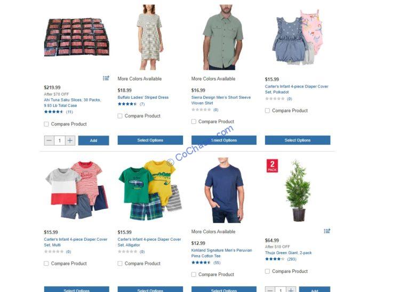Screen dimensions: 400x292
Task: Click add-to-list icon for Thuja Green Giant
Action: (x=327, y=231)
